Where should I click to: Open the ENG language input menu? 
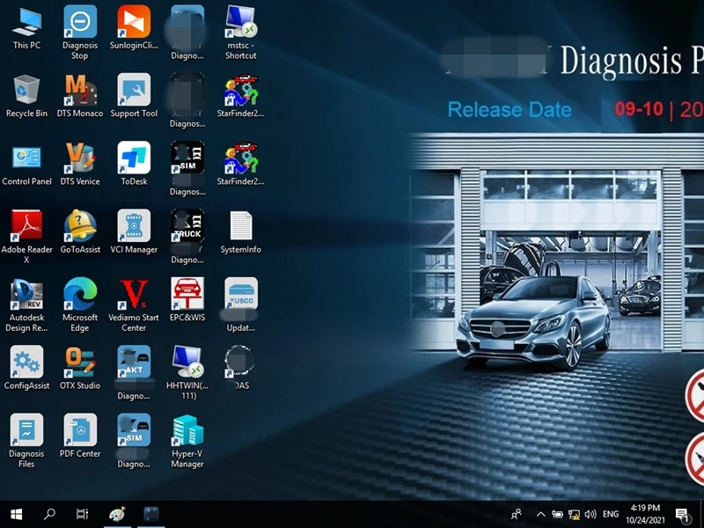point(611,514)
